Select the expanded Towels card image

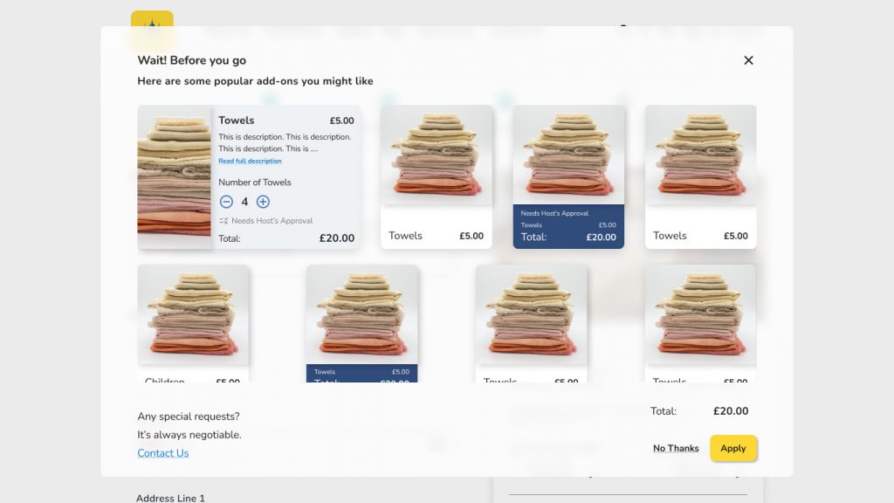[x=175, y=176]
